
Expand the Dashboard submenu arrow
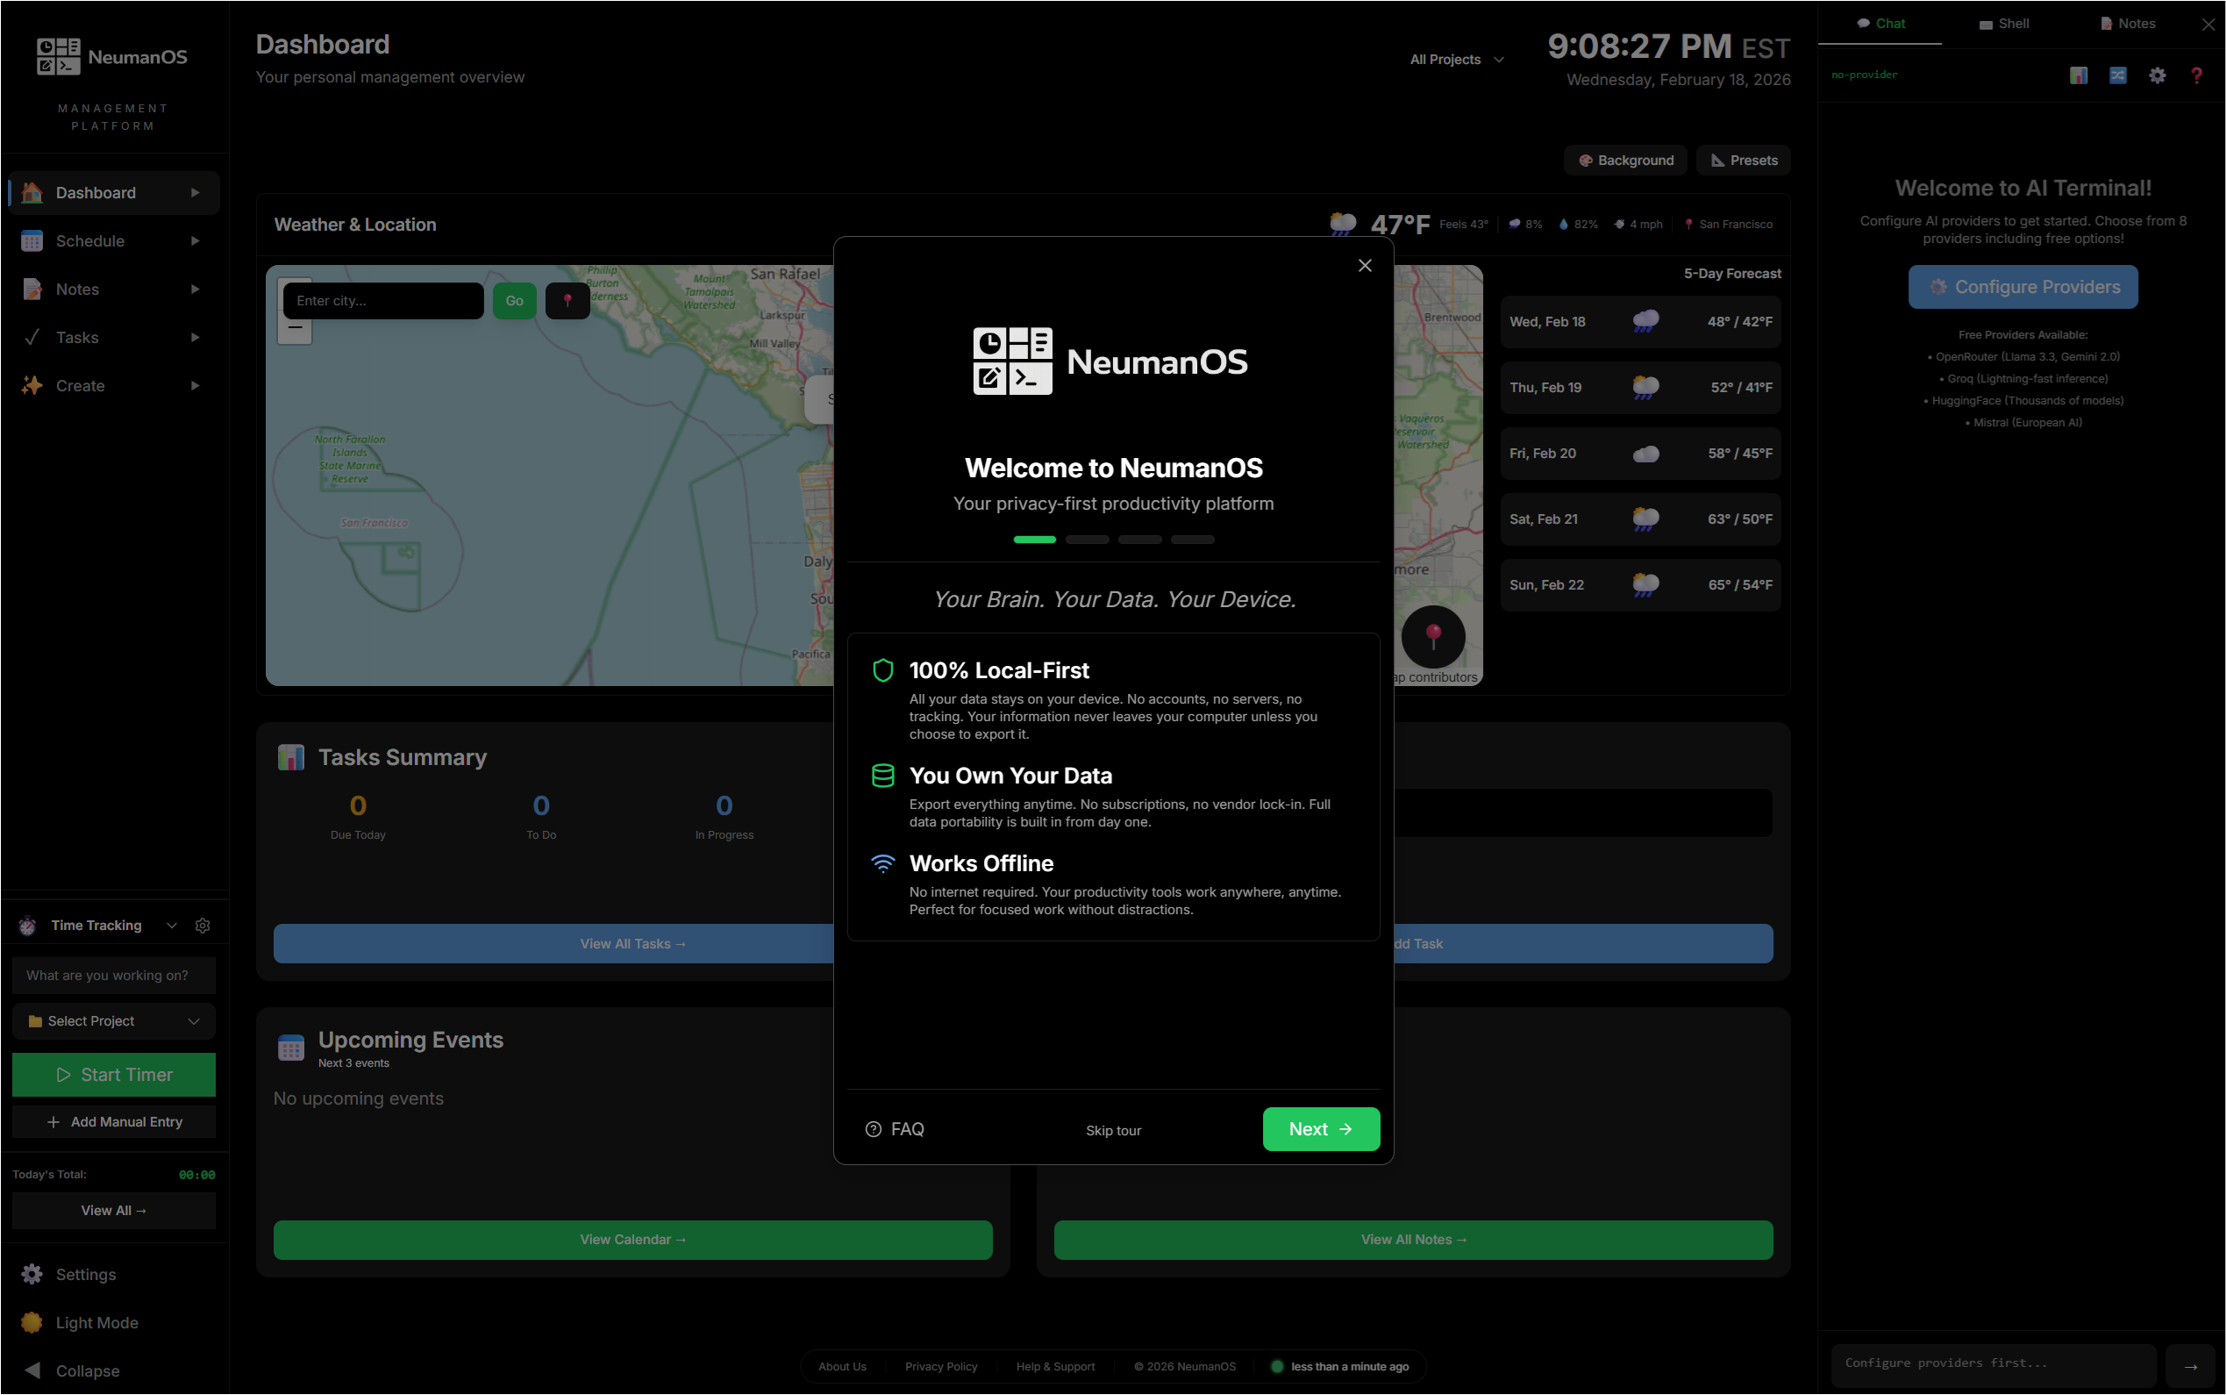pos(195,193)
